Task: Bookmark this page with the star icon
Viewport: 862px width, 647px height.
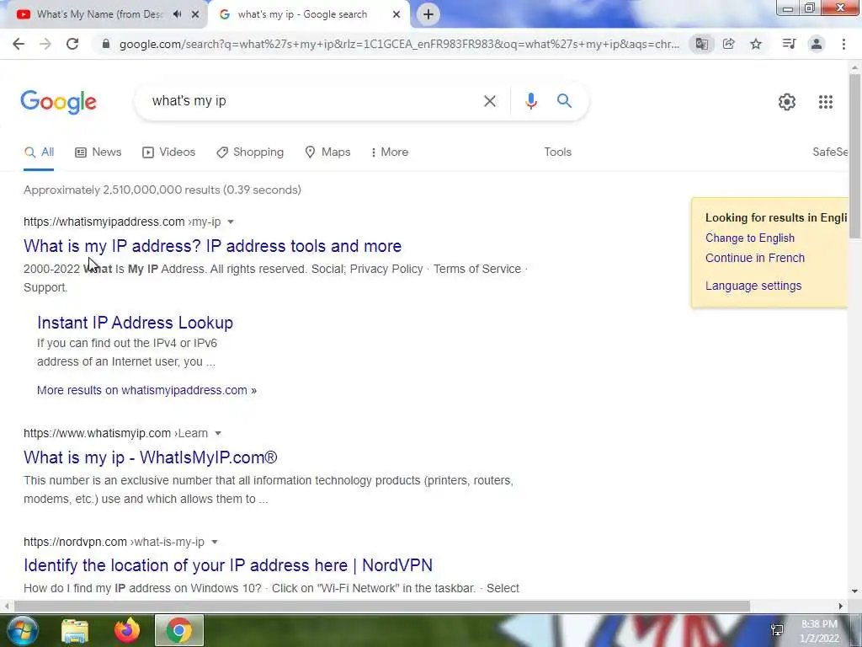Action: click(x=756, y=44)
